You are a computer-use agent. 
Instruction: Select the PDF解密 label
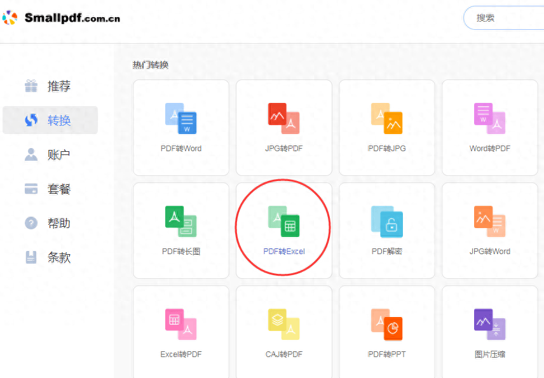tap(387, 252)
